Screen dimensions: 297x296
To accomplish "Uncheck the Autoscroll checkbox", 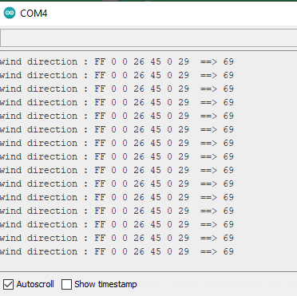I will (x=8, y=284).
